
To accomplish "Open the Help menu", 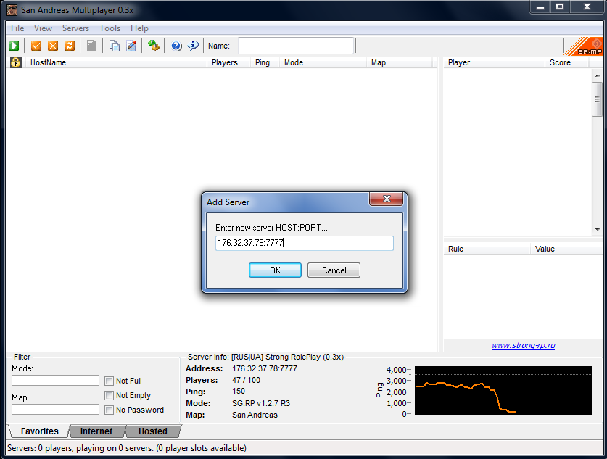I will click(x=139, y=28).
